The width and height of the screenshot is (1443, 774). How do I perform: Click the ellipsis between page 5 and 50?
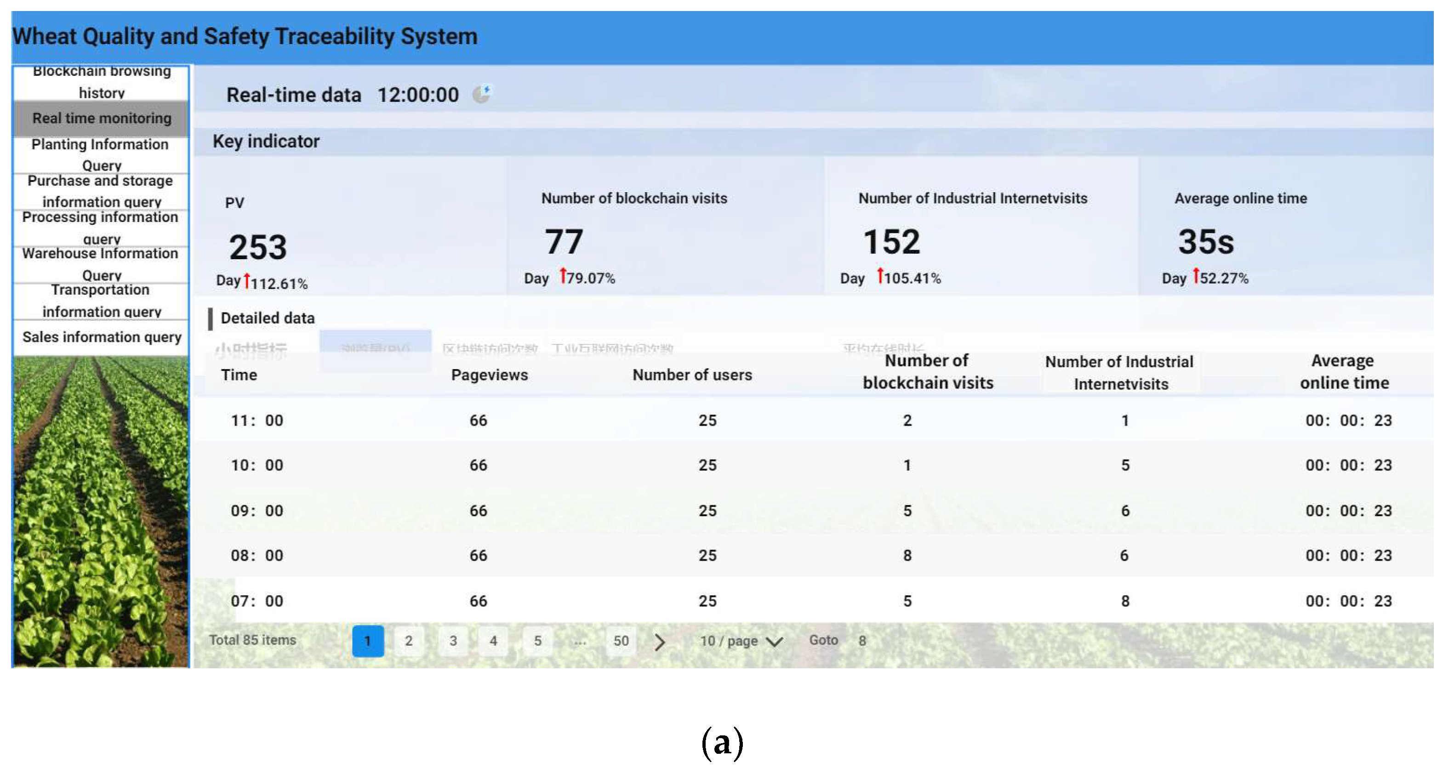pyautogui.click(x=580, y=642)
